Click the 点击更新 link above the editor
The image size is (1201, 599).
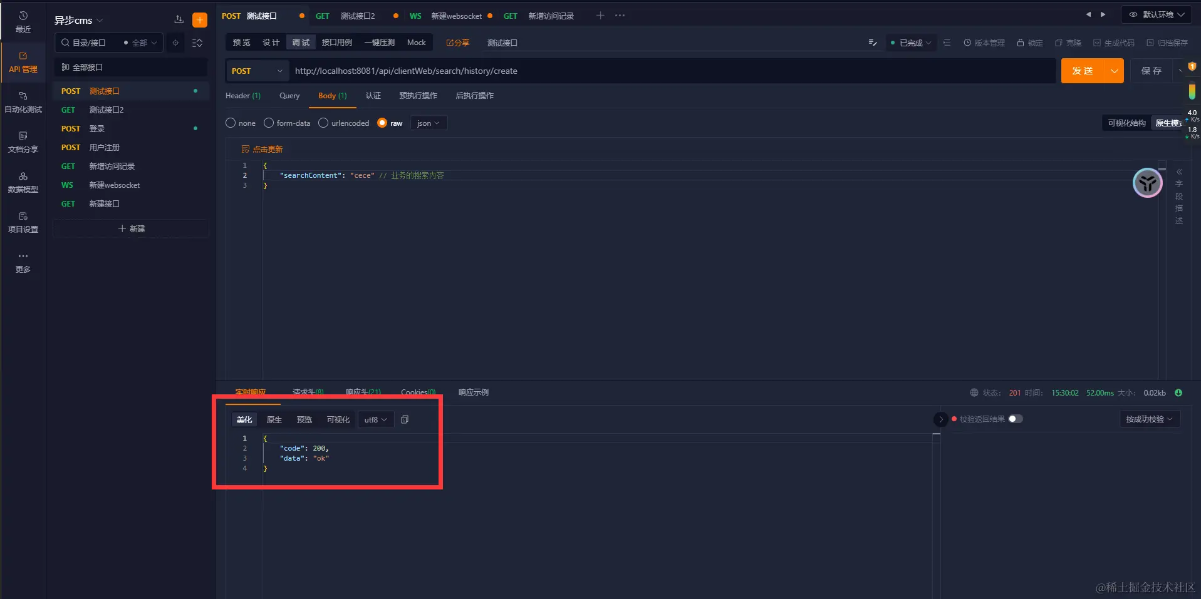pos(263,149)
